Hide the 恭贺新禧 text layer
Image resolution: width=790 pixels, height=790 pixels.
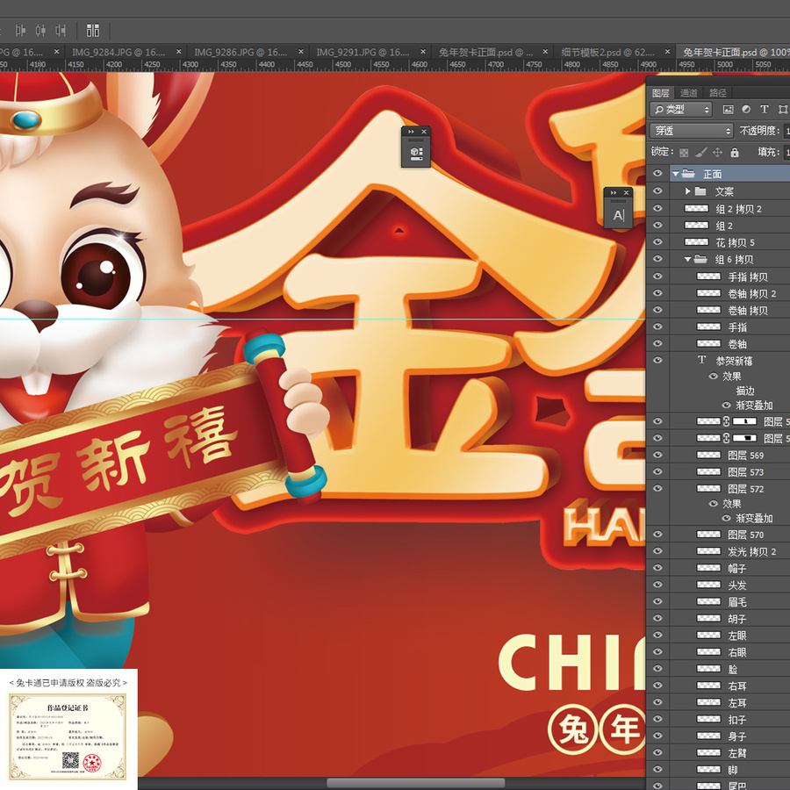pyautogui.click(x=657, y=360)
